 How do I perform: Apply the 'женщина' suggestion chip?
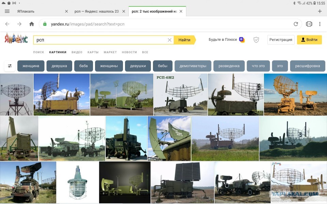coord(31,66)
